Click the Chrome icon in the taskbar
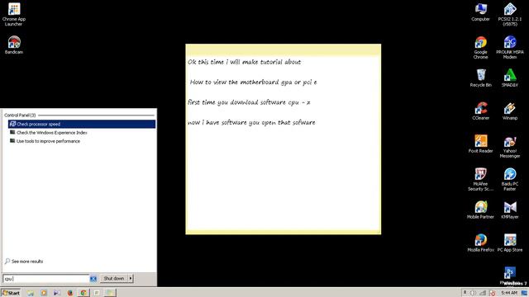 [x=83, y=293]
